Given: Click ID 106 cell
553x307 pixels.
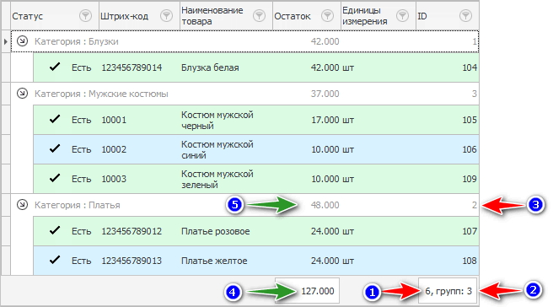Looking at the screenshot, I should pyautogui.click(x=470, y=149).
